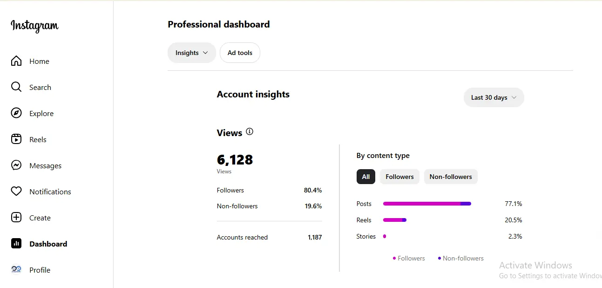This screenshot has width=602, height=288.
Task: Click the Create plus icon
Action: 16,218
